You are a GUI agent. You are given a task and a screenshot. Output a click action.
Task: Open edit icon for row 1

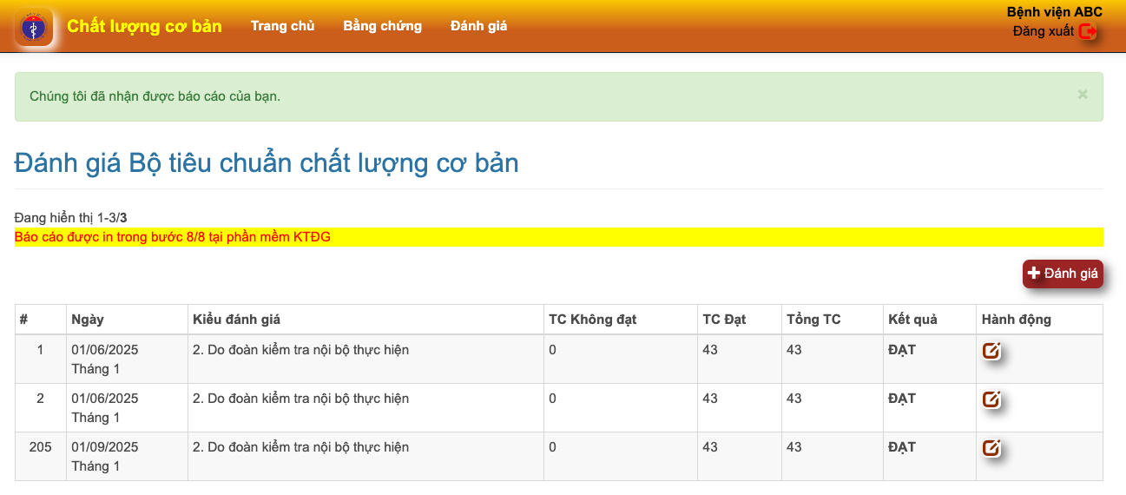point(991,351)
